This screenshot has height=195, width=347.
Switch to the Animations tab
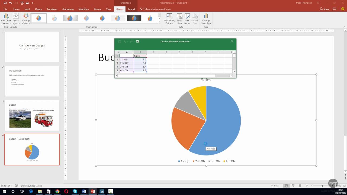tap(68, 9)
